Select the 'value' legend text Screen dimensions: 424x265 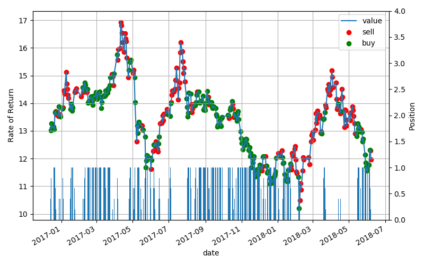pos(372,21)
